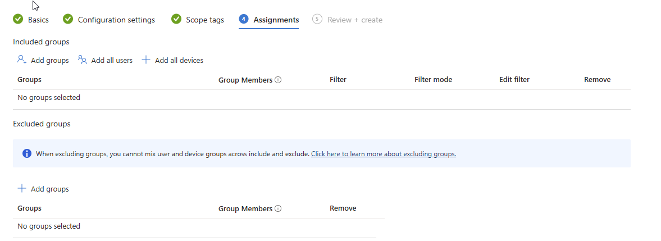The width and height of the screenshot is (661, 241).
Task: Click the Add all users button
Action: (x=106, y=60)
